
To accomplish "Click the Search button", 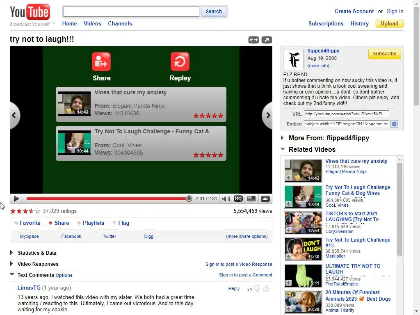I will (214, 11).
